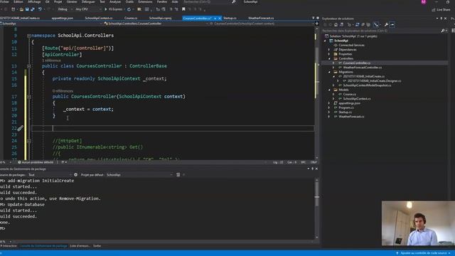Click the bookmark toolbar icon
This screenshot has height=256, width=455.
[183, 9]
